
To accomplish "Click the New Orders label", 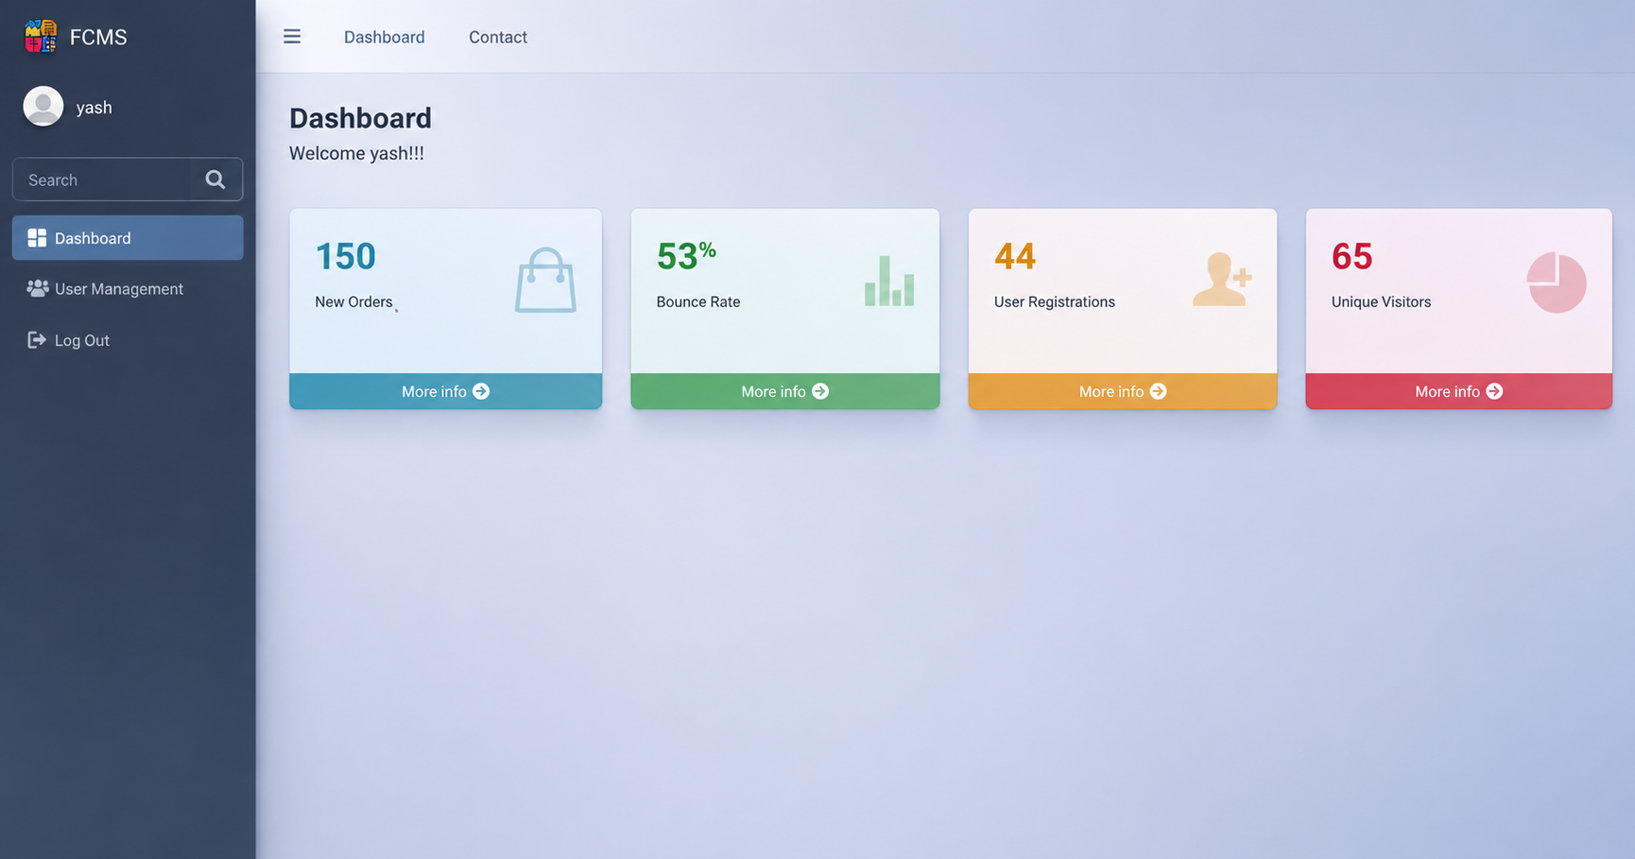I will [353, 301].
